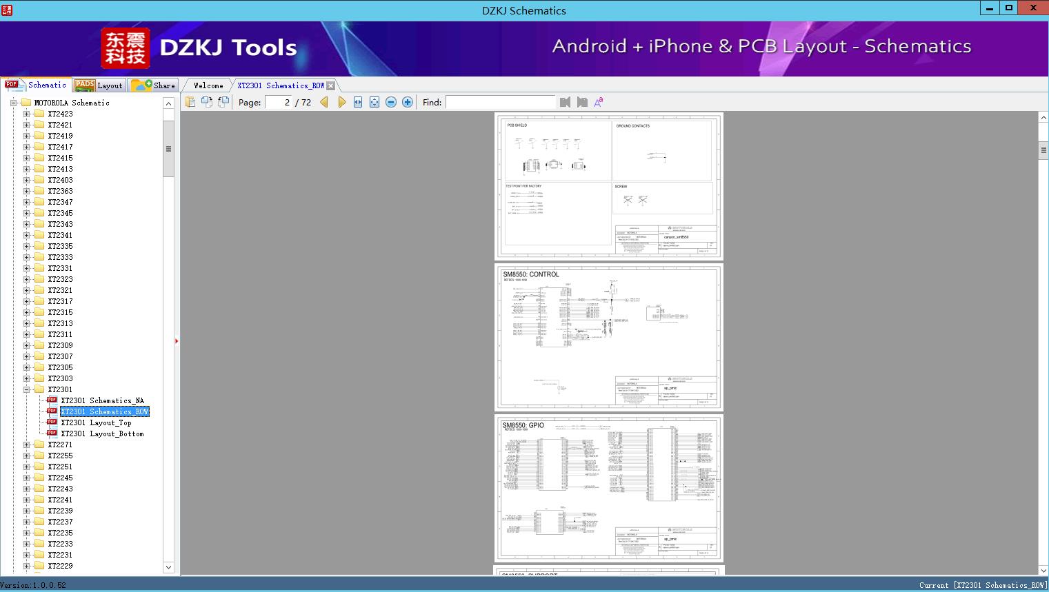1049x592 pixels.
Task: Click the PCB SHIELD schematic page
Action: [x=609, y=186]
